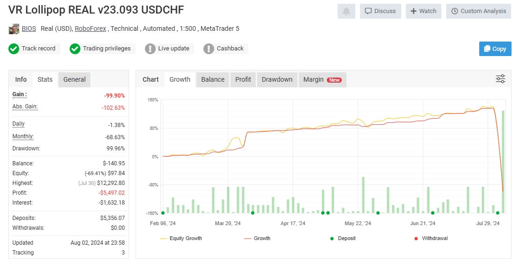519x262 pixels.
Task: Click the Cashback exclamation icon
Action: pos(209,49)
